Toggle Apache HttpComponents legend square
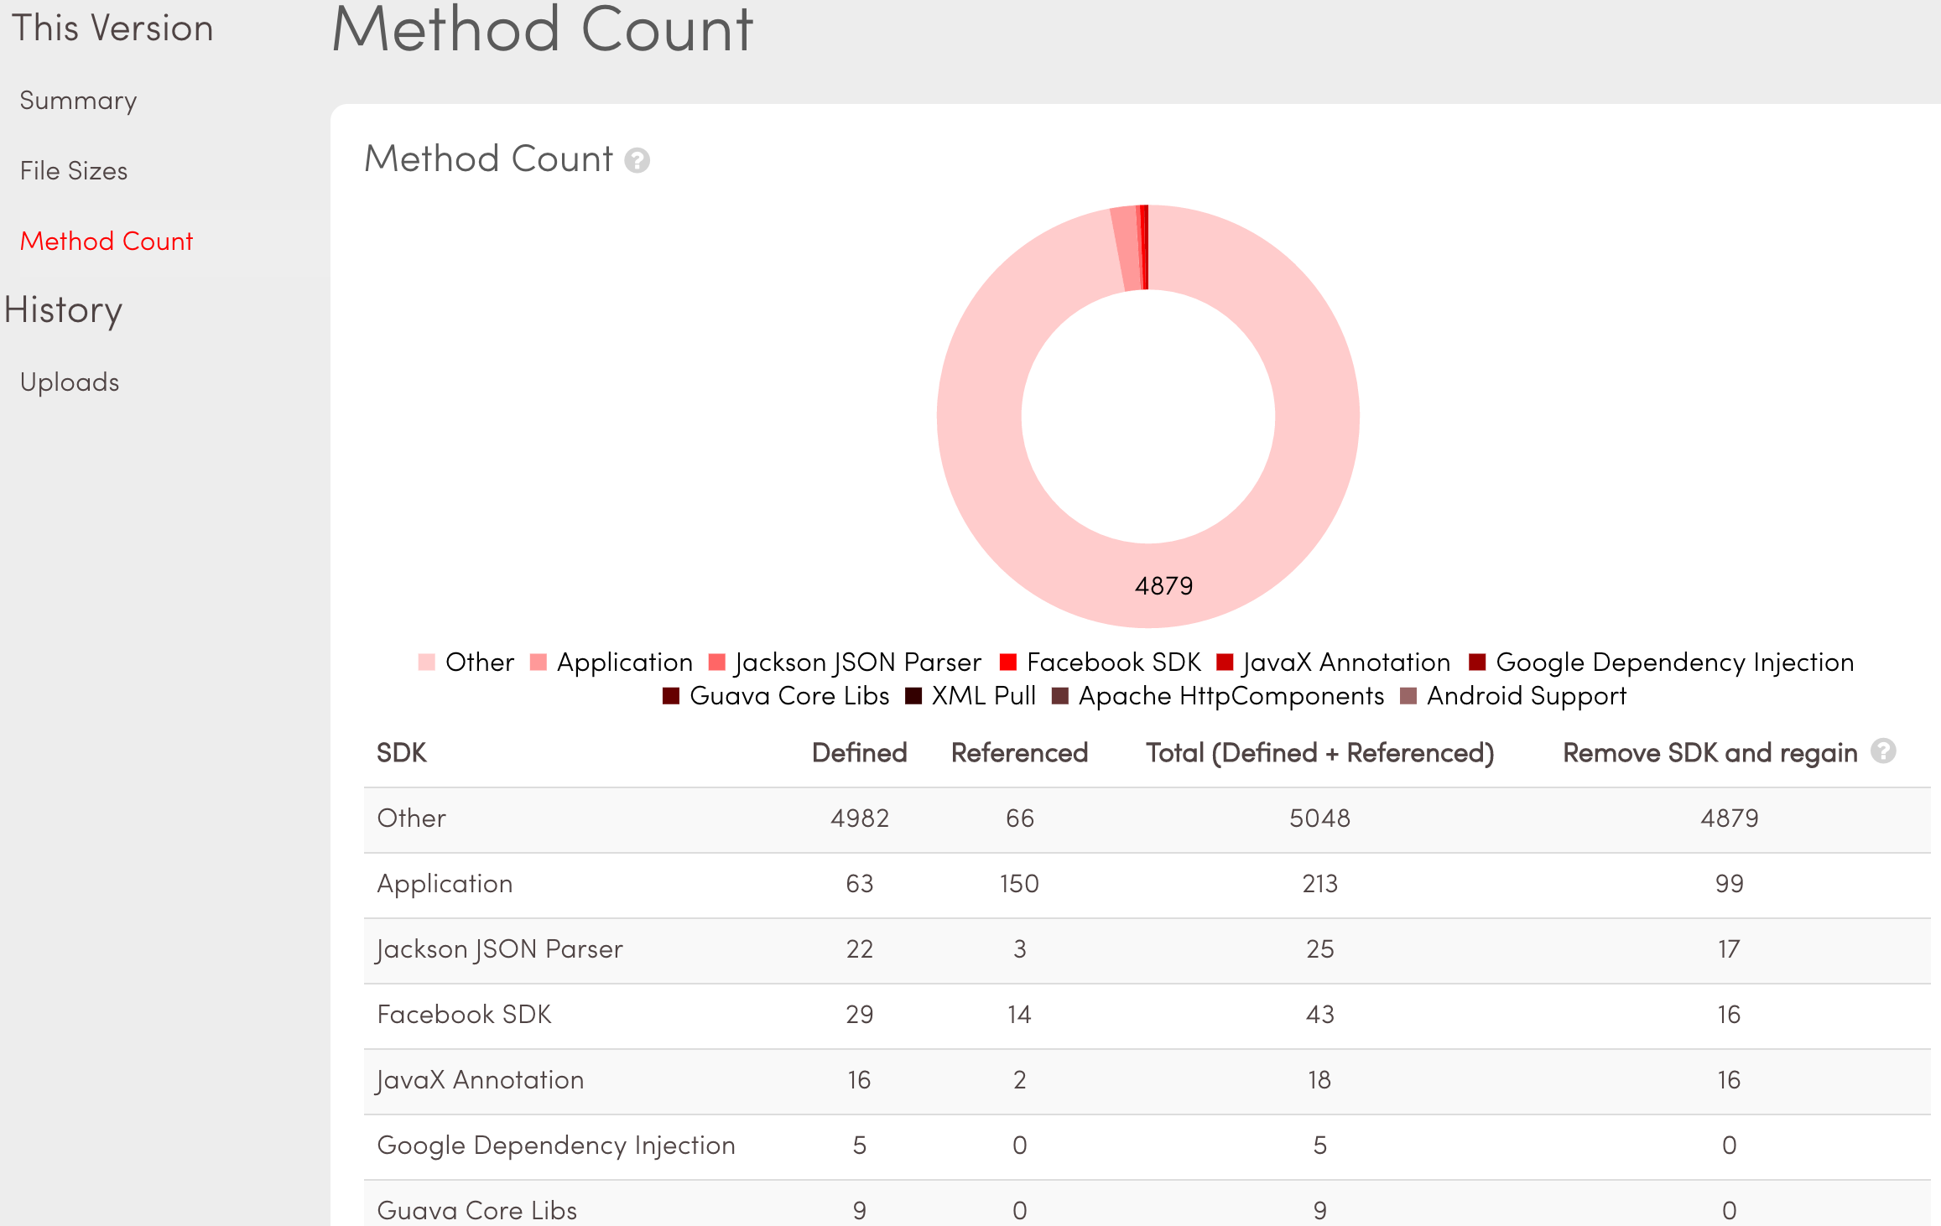The height and width of the screenshot is (1226, 1941). (1059, 696)
